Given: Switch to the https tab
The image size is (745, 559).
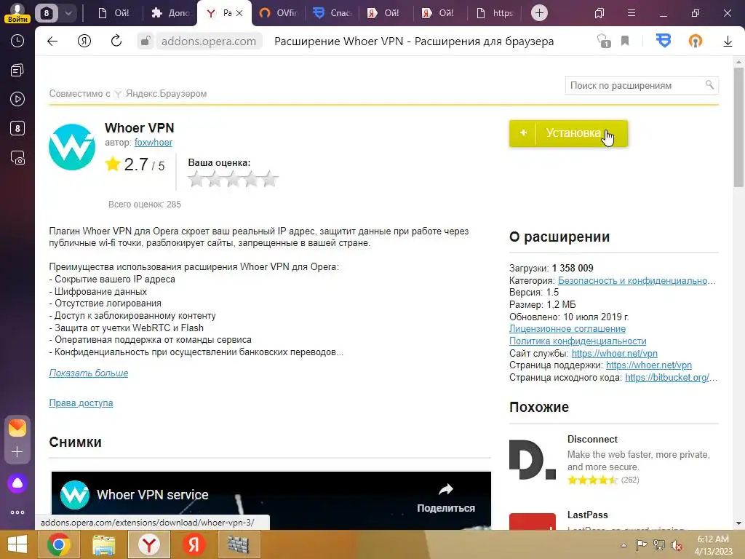Looking at the screenshot, I should click(495, 13).
